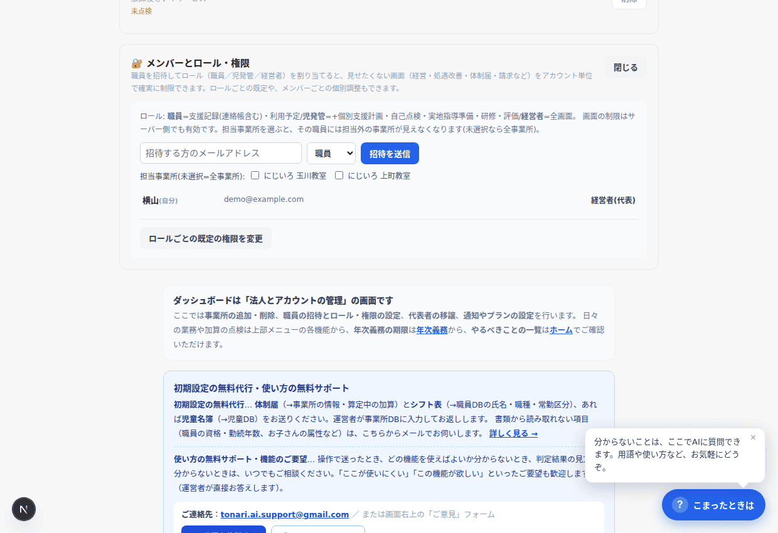Tick the にじいろ 玉川教室 checkbox

tap(255, 176)
